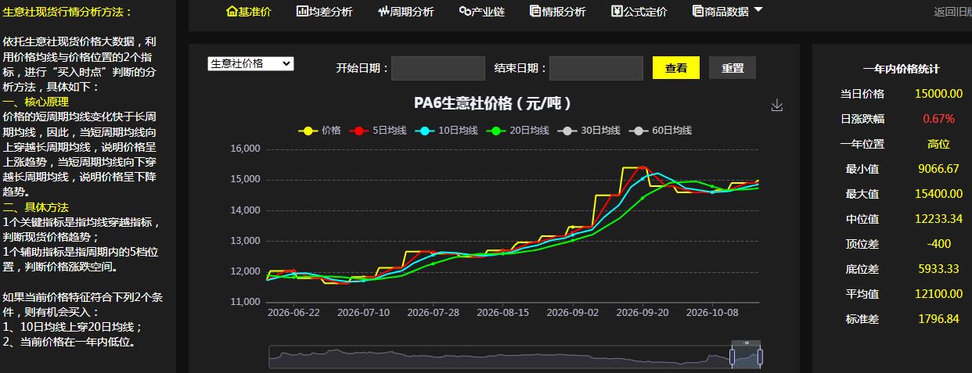Click the 16,000 y-axis label

point(246,149)
